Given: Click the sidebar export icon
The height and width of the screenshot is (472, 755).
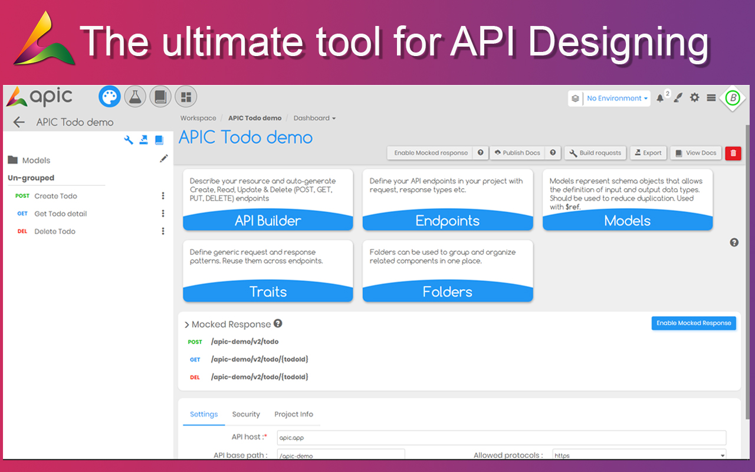Looking at the screenshot, I should pyautogui.click(x=144, y=140).
